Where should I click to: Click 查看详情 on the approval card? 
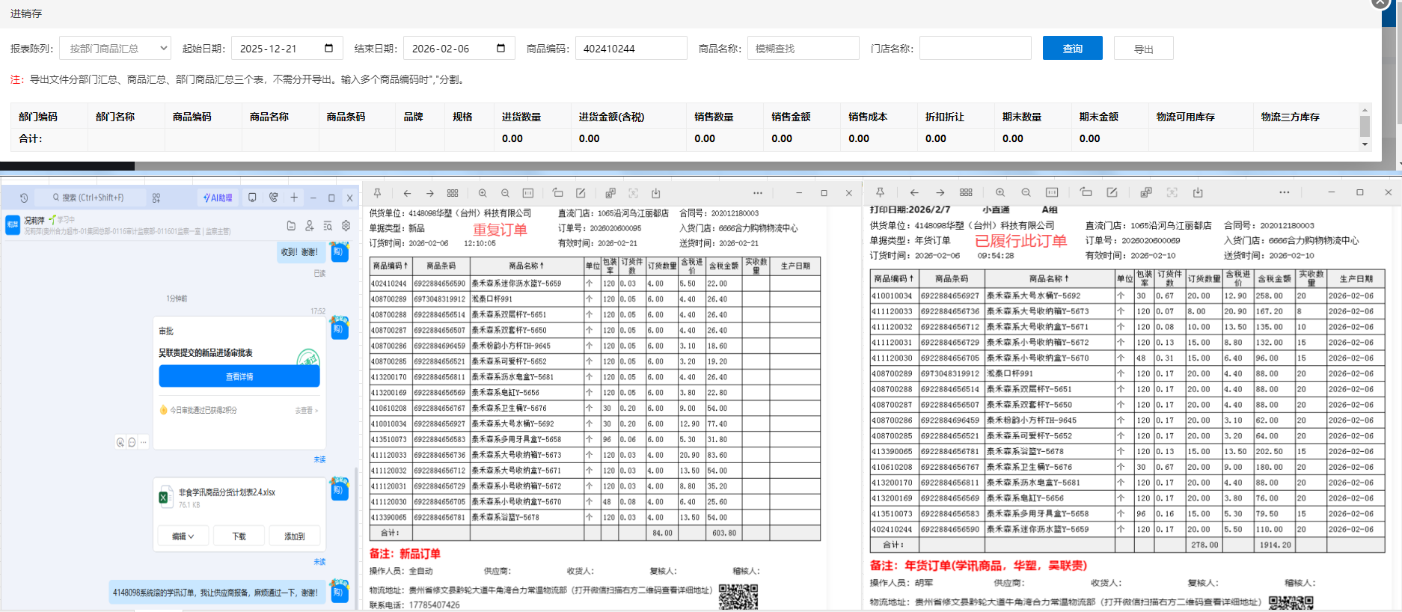[x=239, y=376]
